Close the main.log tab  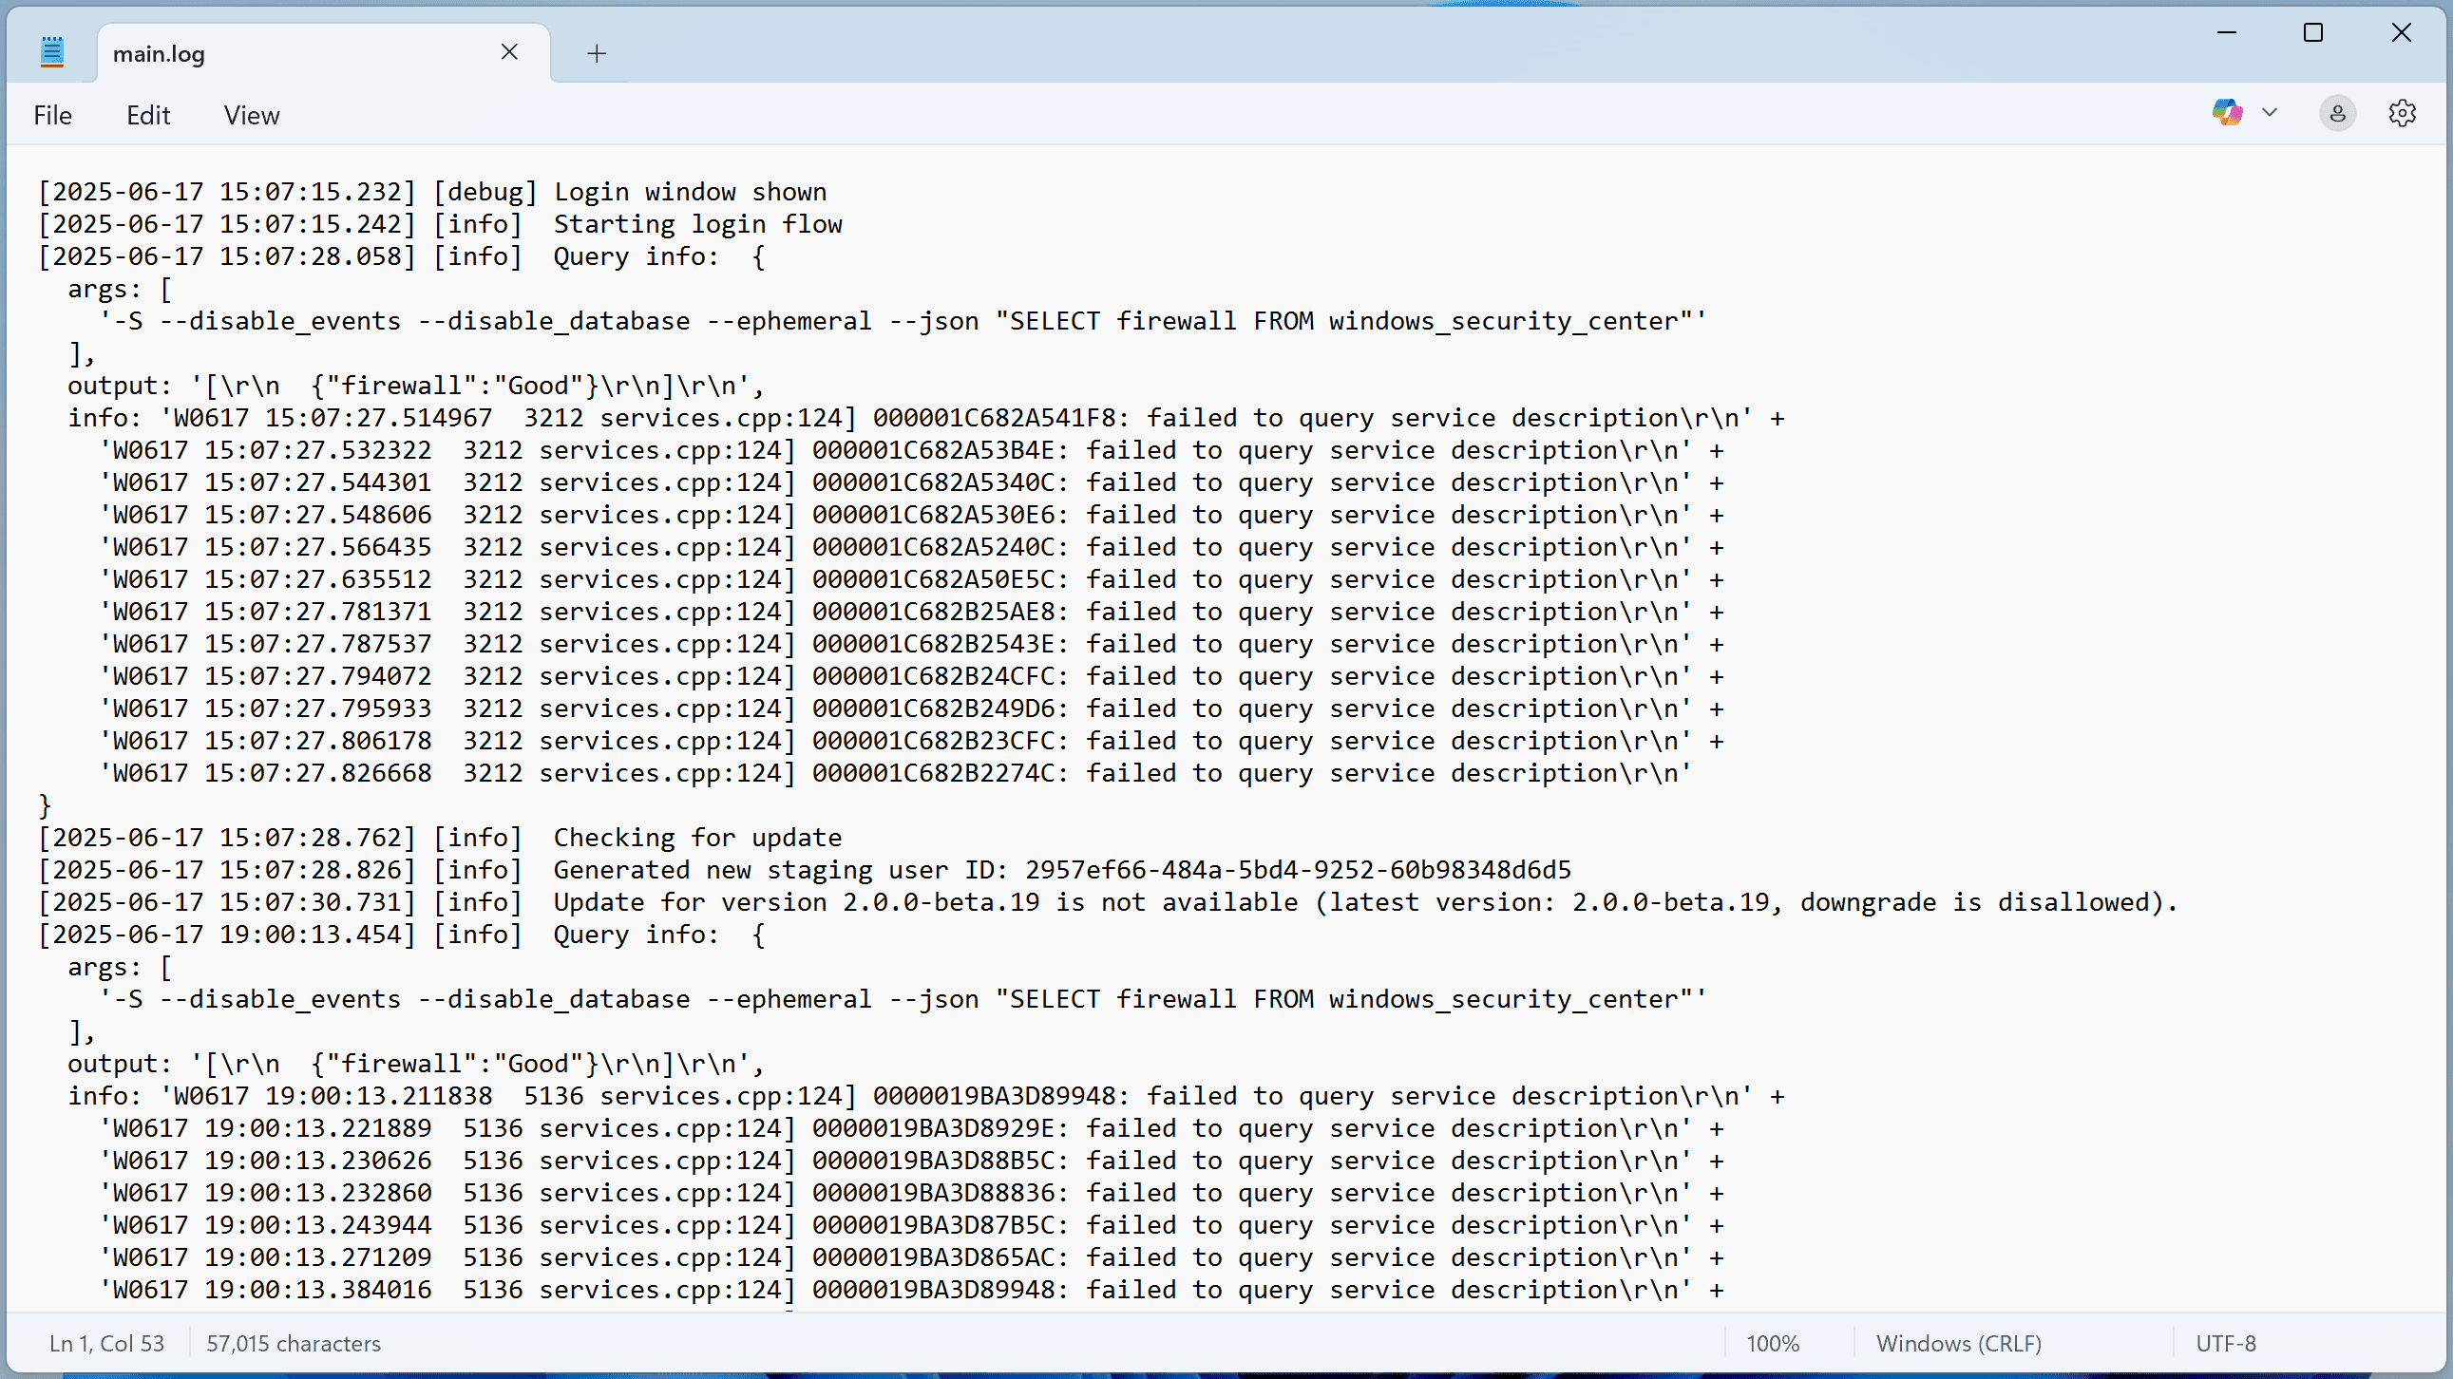509,51
